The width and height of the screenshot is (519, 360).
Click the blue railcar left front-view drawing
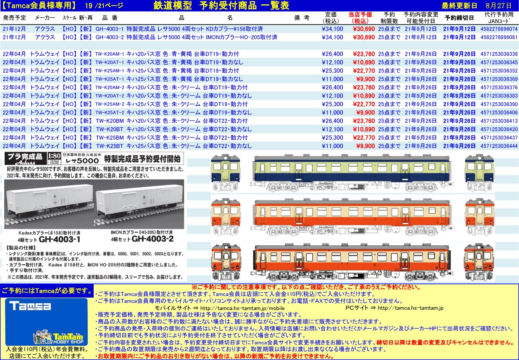coord(225,173)
